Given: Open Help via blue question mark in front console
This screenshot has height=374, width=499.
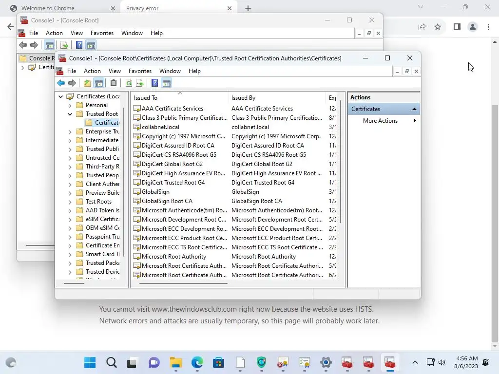Looking at the screenshot, I should pos(154,83).
